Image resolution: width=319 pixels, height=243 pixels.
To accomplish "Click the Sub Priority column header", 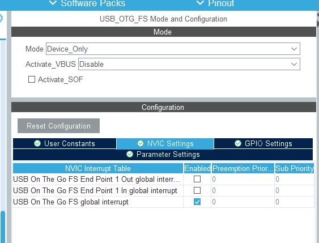I will click(295, 168).
